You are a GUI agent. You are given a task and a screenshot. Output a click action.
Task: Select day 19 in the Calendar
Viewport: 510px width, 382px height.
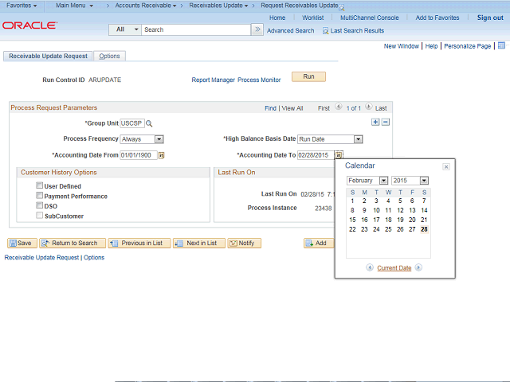click(400, 220)
